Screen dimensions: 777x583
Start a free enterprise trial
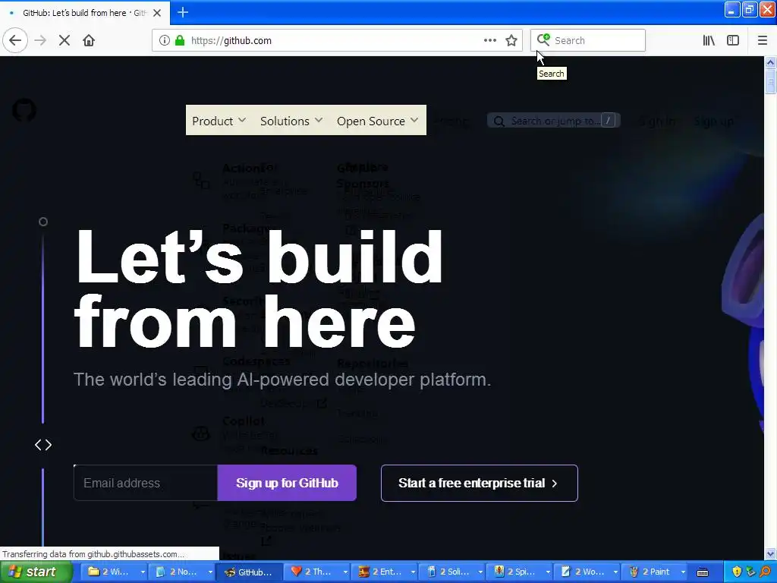click(x=480, y=483)
